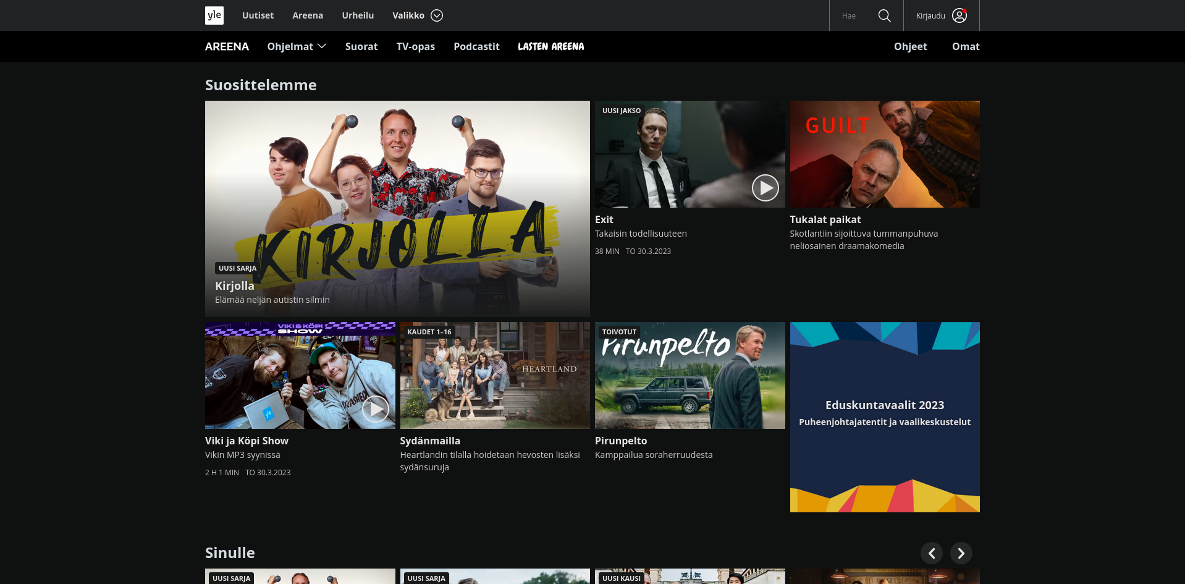Type in the Hae search field
This screenshot has height=584, width=1185.
pos(853,15)
